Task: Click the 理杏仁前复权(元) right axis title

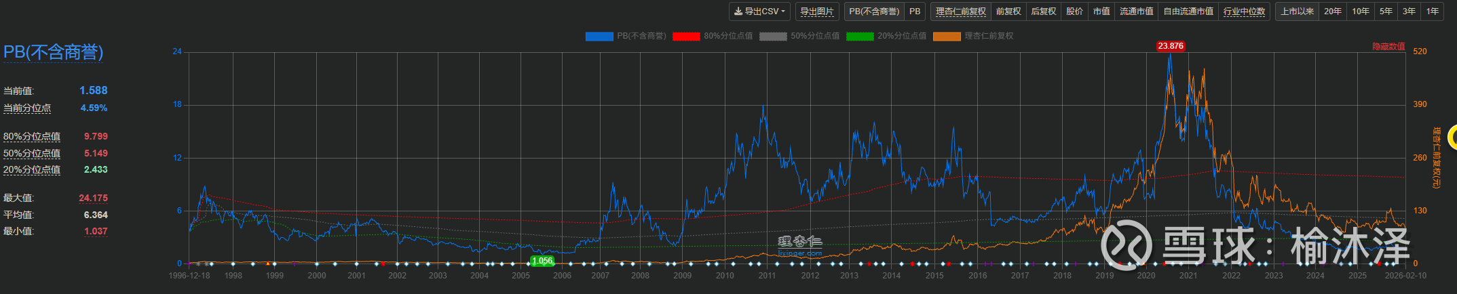Action: pos(1437,158)
